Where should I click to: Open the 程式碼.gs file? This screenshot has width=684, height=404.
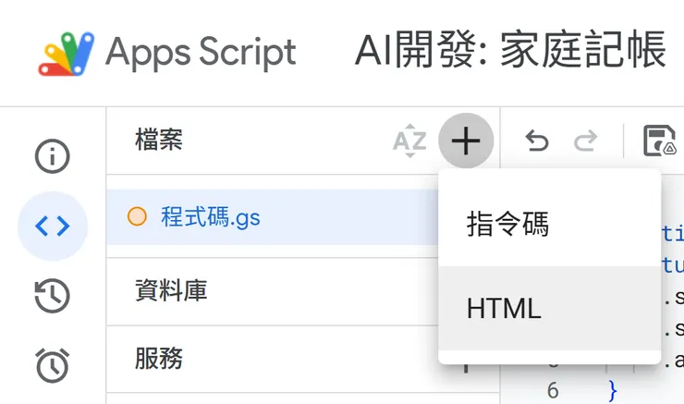273,217
